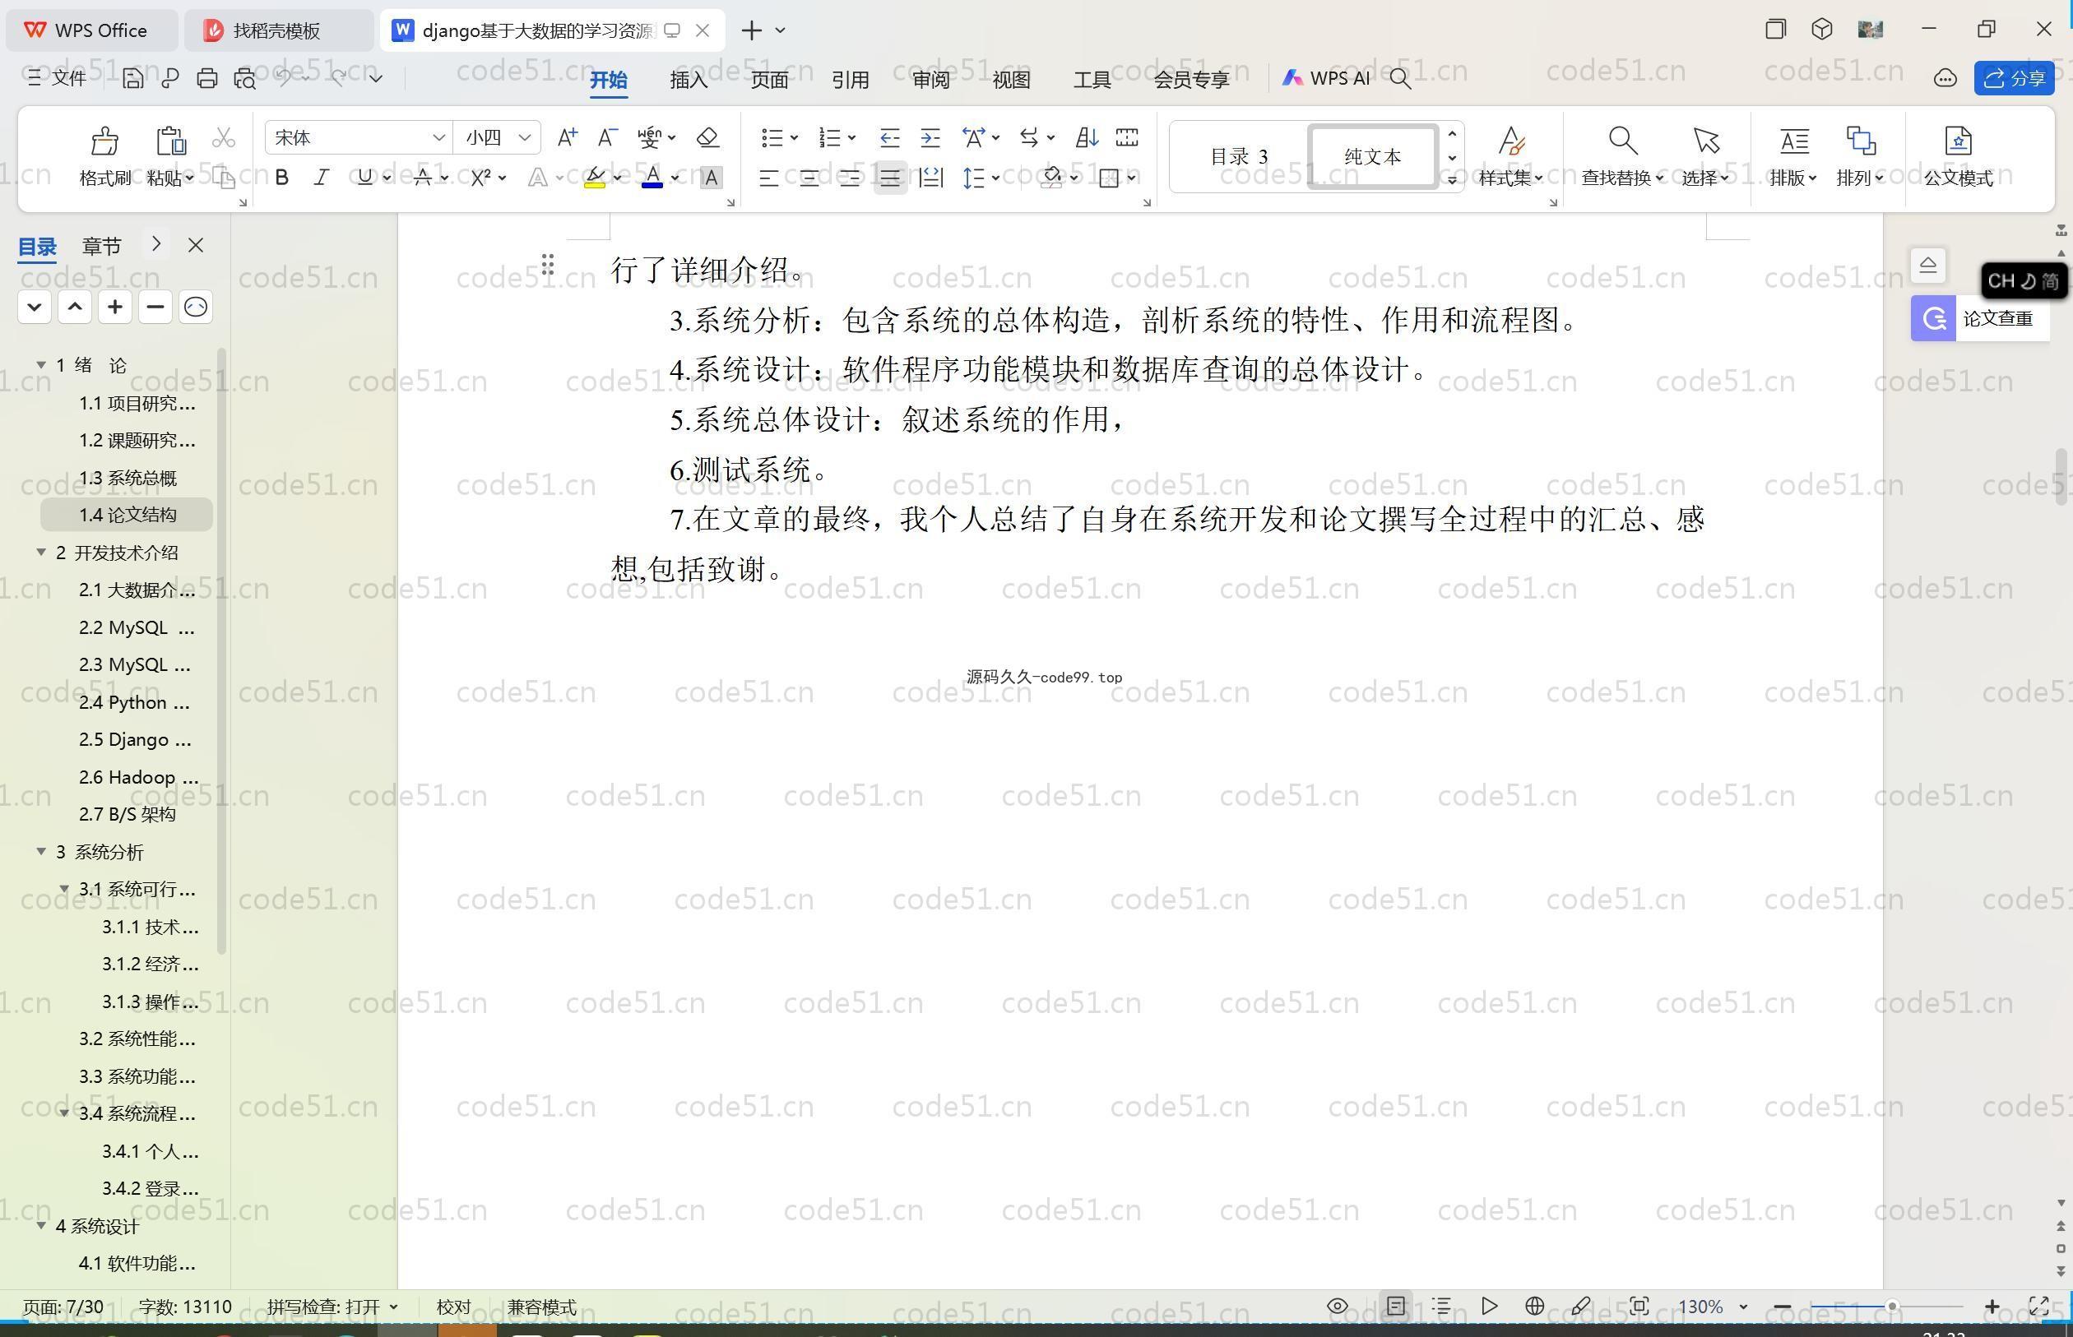Screen dimensions: 2073x1337
Task: Click the Format Painter (格式刷) icon
Action: (x=104, y=141)
